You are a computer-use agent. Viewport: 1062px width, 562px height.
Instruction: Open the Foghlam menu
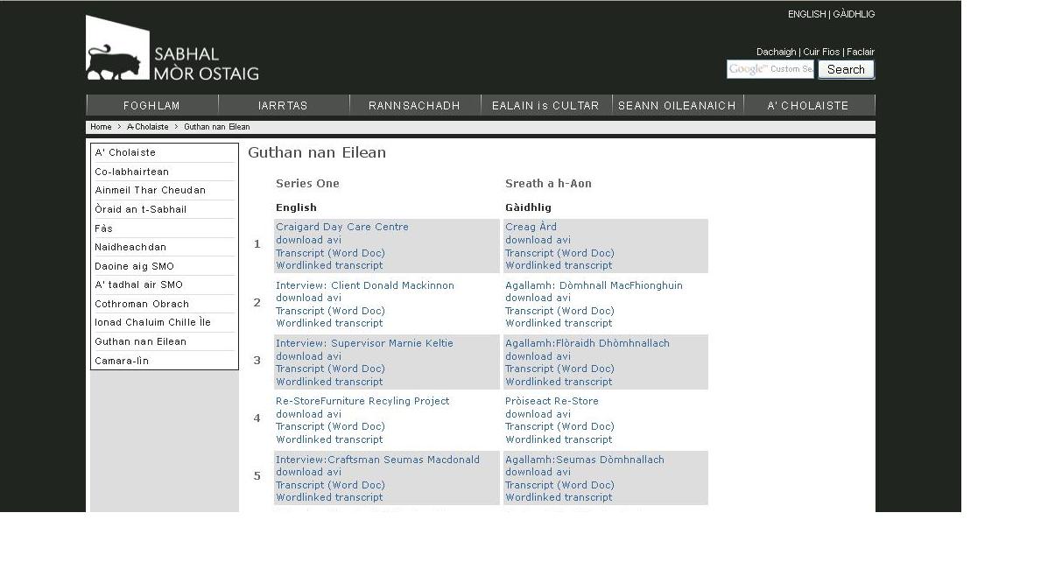click(x=151, y=105)
